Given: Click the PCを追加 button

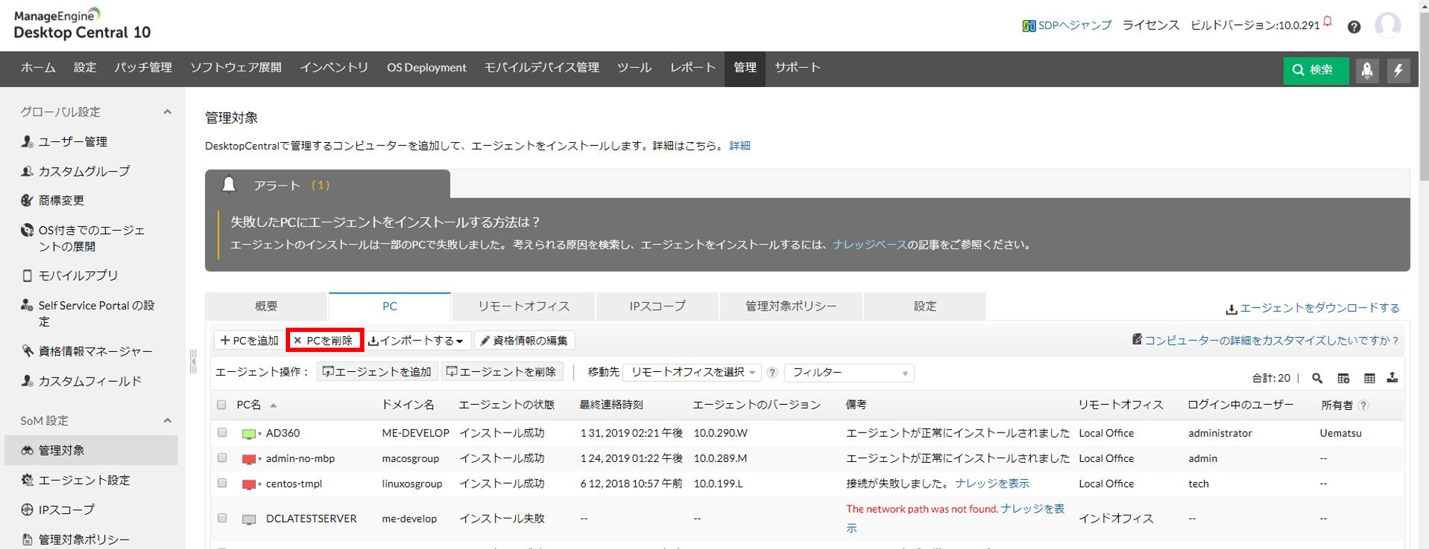Looking at the screenshot, I should coord(249,341).
